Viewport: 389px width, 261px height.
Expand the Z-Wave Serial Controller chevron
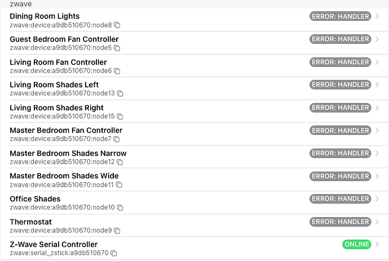coord(377,245)
